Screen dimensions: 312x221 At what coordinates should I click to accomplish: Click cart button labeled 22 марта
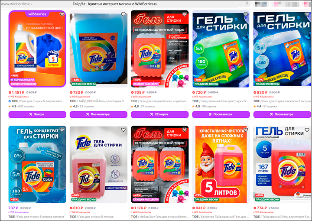point(159,114)
